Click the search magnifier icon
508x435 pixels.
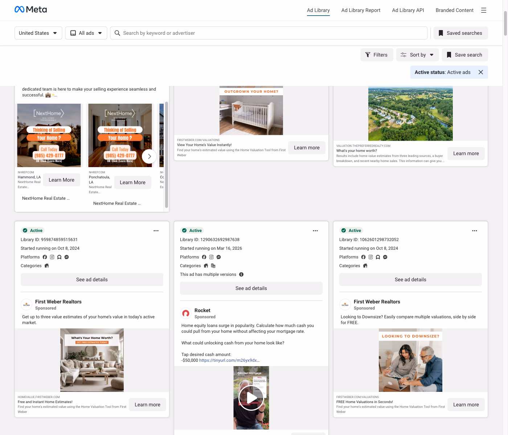coord(117,33)
